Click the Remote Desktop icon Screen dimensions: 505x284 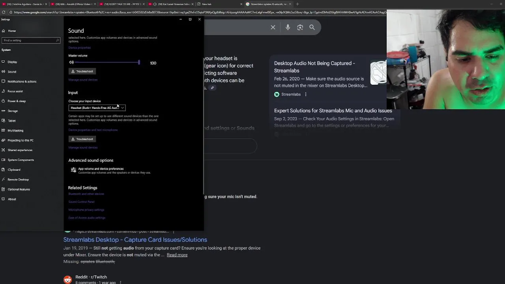click(3, 179)
